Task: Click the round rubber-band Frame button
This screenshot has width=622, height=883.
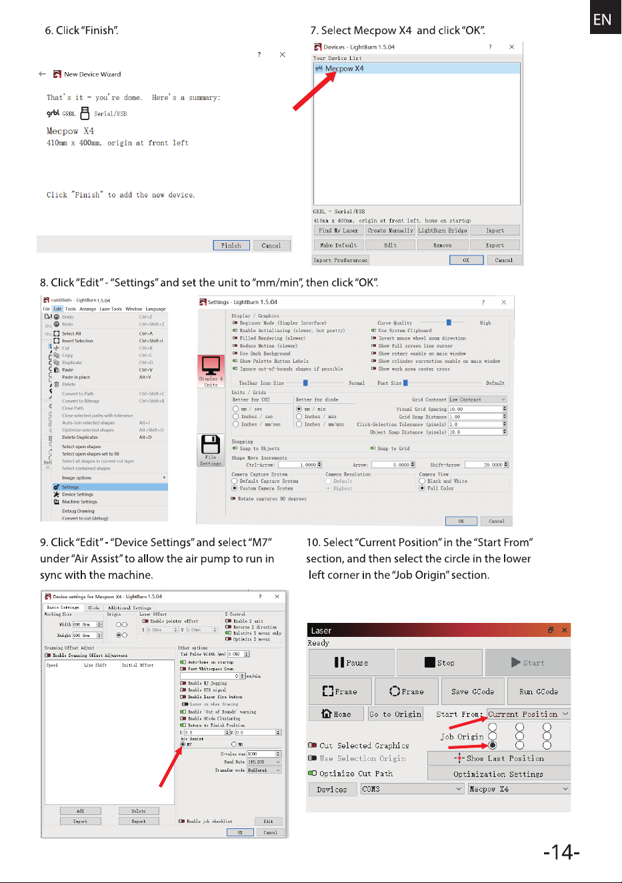Action: (x=407, y=692)
